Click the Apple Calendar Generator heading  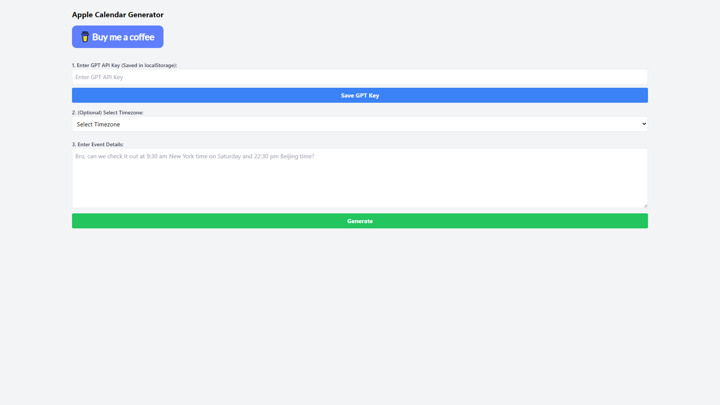tap(118, 15)
